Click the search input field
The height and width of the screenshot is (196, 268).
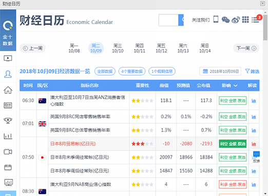[168, 20]
